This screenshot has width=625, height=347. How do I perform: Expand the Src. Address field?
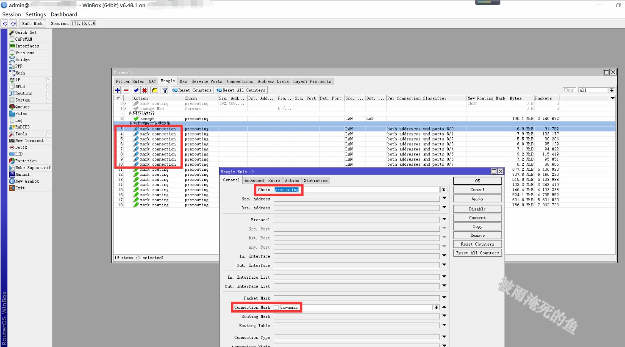click(x=444, y=198)
